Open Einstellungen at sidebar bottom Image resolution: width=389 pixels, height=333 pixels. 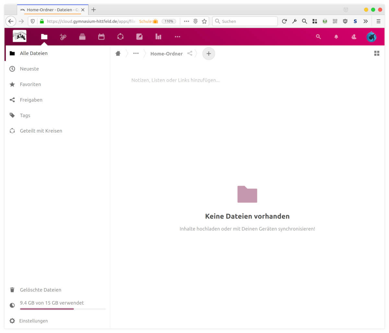click(33, 321)
